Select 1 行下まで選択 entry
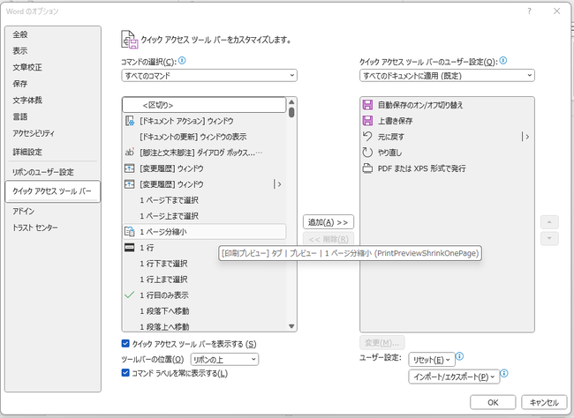 [204, 264]
